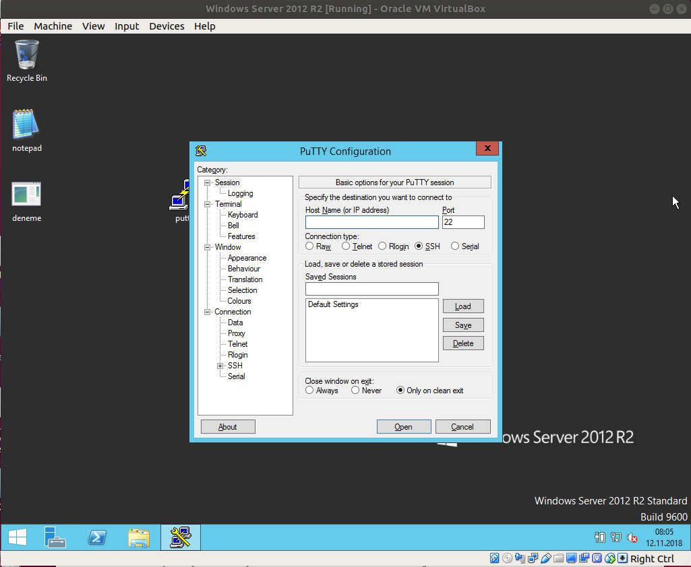Viewport: 691px width, 567px height.
Task: Click the Load session button
Action: tap(463, 306)
